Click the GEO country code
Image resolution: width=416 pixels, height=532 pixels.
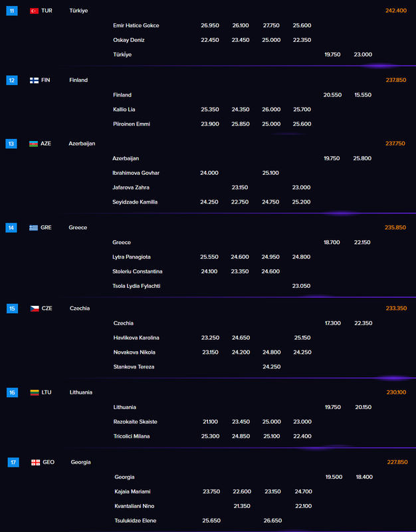(x=49, y=462)
